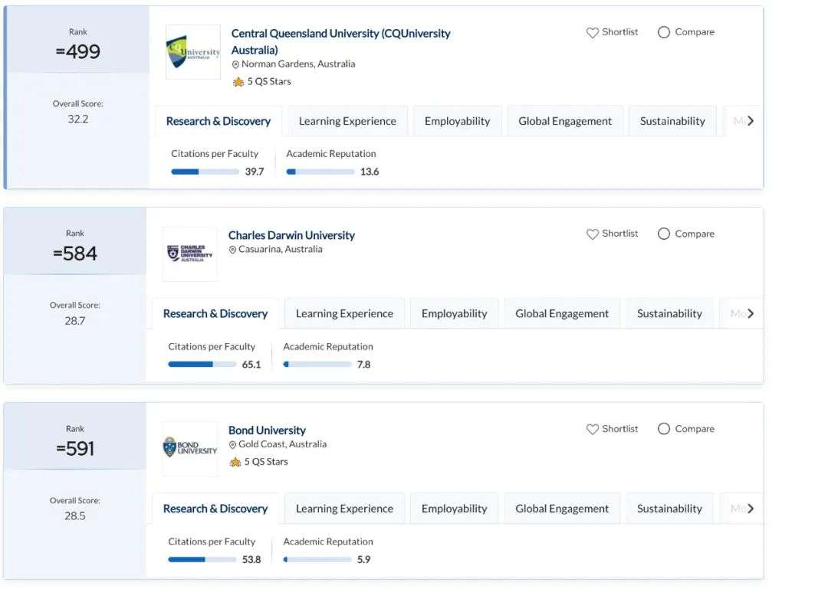Screen dimensions: 828x612
Task: Open Employability tab for Charles Darwin University
Action: coord(454,314)
